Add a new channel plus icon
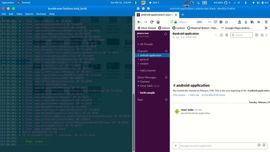 (166, 51)
